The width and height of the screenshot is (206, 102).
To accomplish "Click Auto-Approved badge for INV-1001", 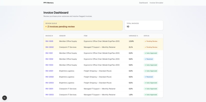I will click(x=151, y=53).
